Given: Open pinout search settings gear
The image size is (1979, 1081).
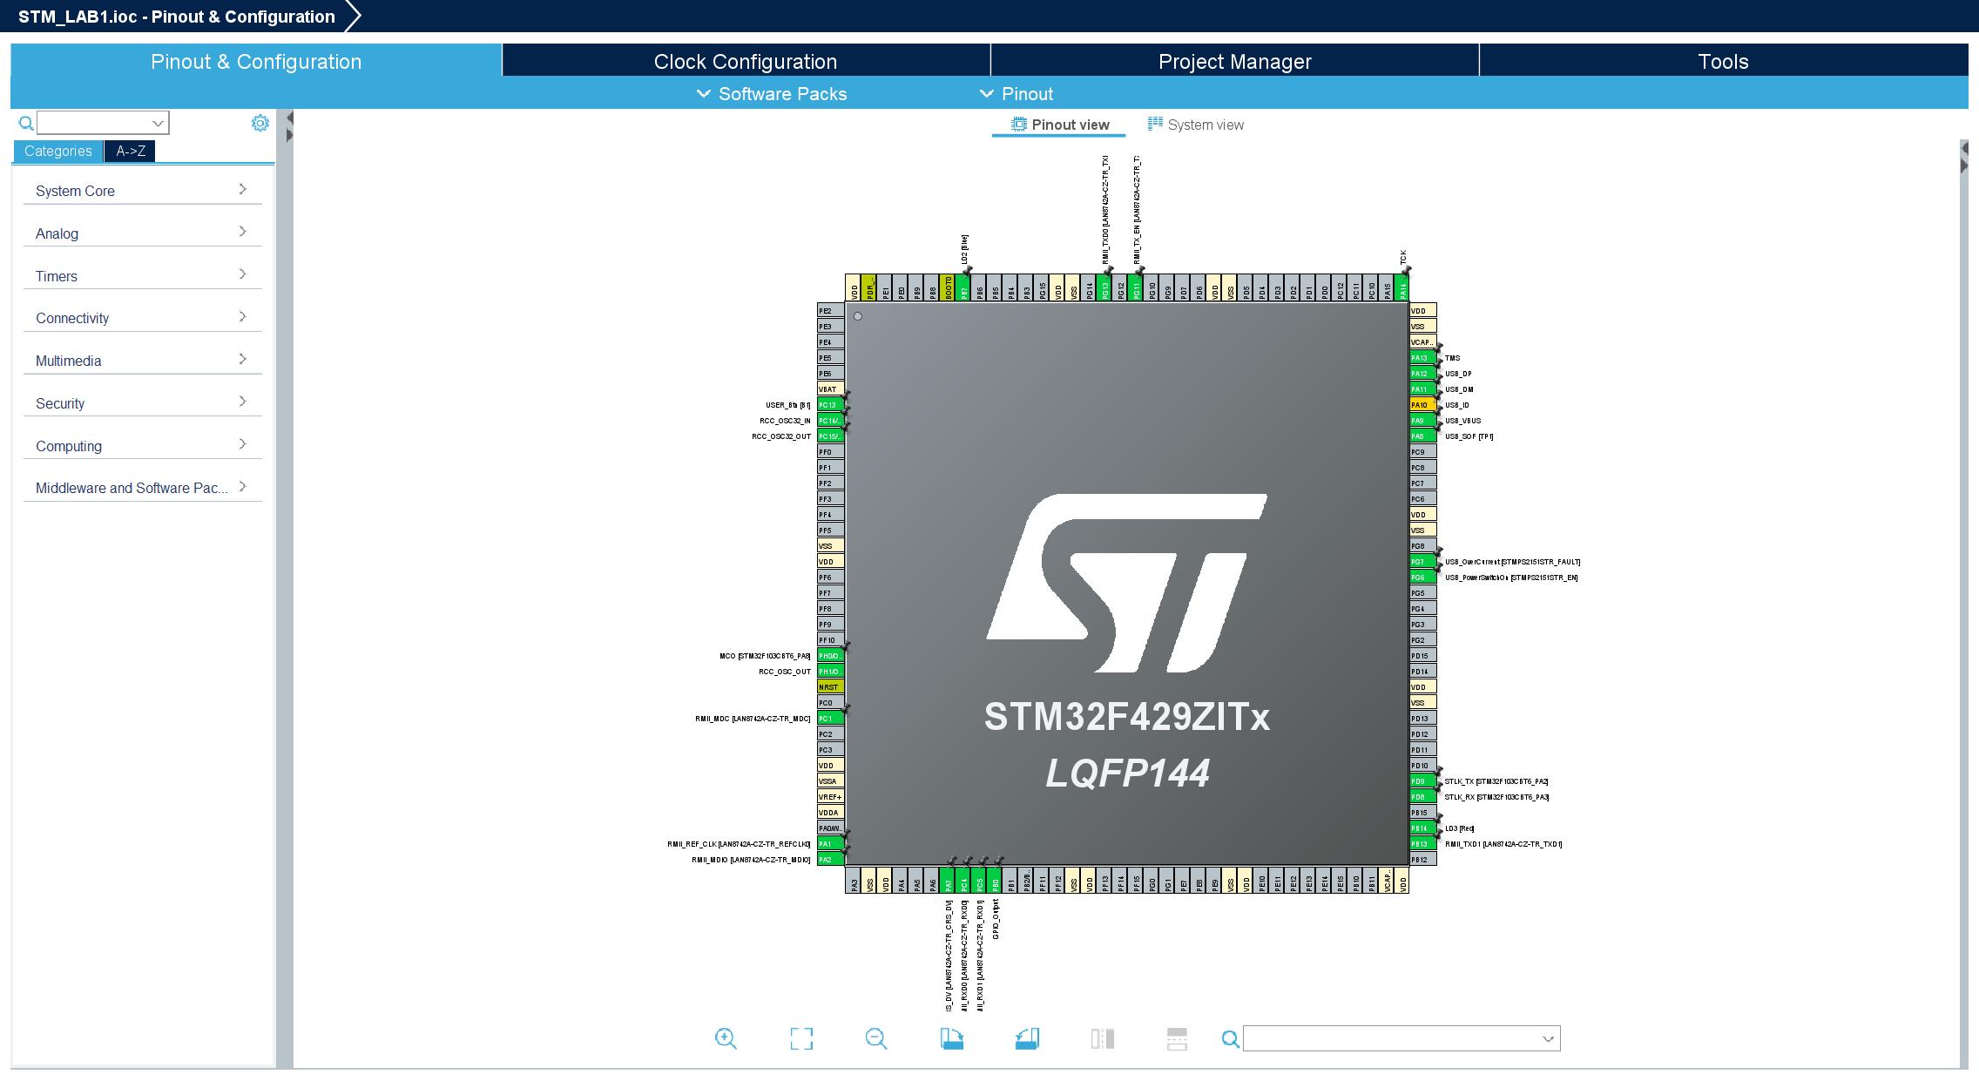Looking at the screenshot, I should click(260, 123).
